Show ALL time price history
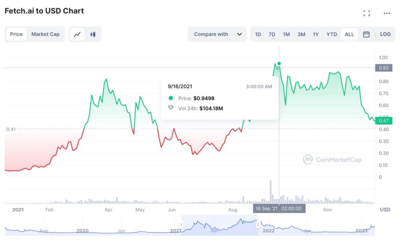Image resolution: width=403 pixels, height=241 pixels. (349, 34)
